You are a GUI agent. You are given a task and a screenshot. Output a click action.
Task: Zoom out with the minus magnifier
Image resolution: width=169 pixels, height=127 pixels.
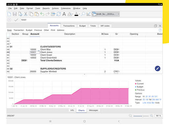click(x=130, y=116)
